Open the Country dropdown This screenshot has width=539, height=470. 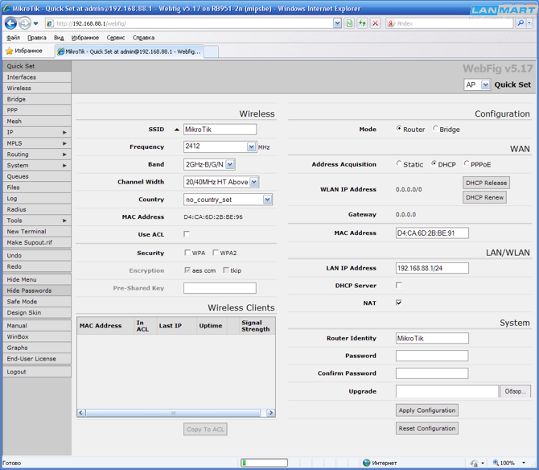267,200
